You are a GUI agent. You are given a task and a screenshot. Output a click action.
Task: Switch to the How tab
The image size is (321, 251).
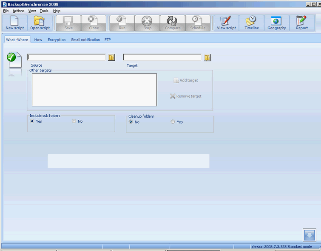[x=38, y=39]
